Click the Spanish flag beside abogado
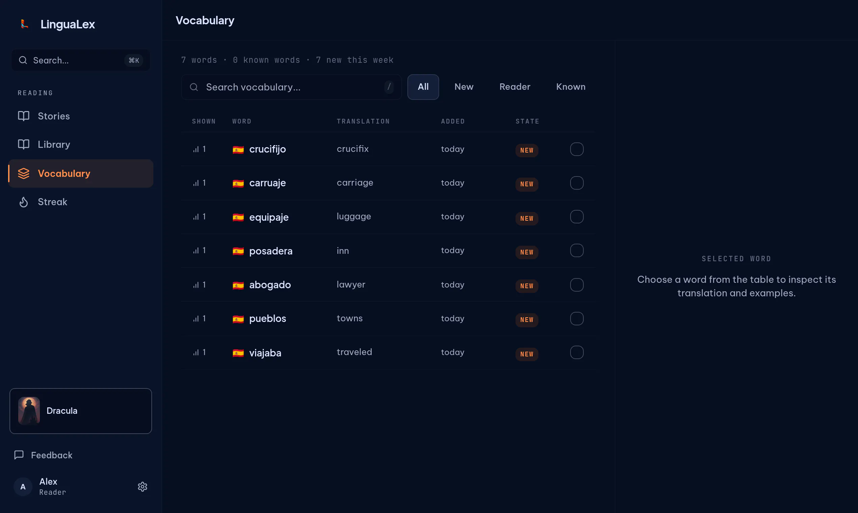The image size is (858, 513). (238, 285)
